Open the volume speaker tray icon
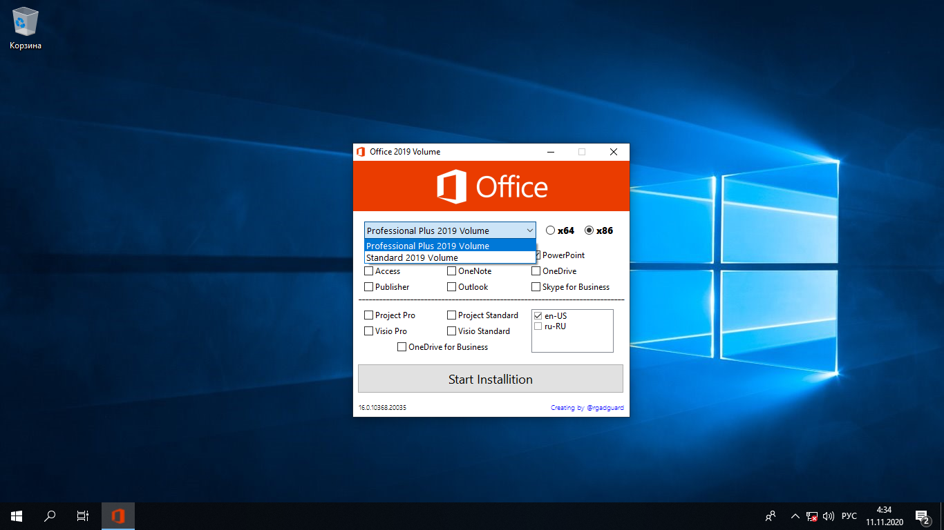 829,516
